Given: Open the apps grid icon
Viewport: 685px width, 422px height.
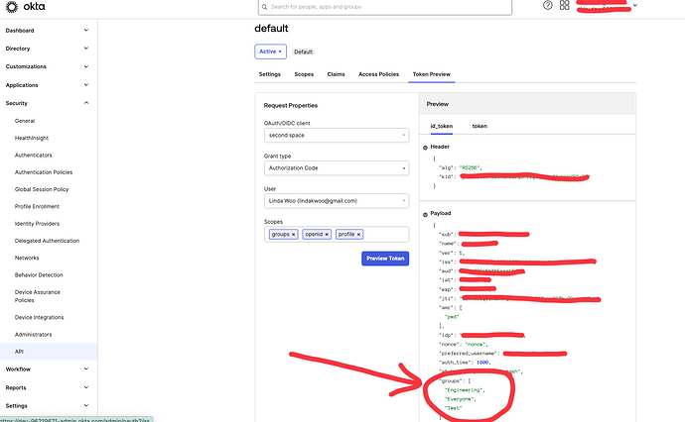Looking at the screenshot, I should [565, 5].
